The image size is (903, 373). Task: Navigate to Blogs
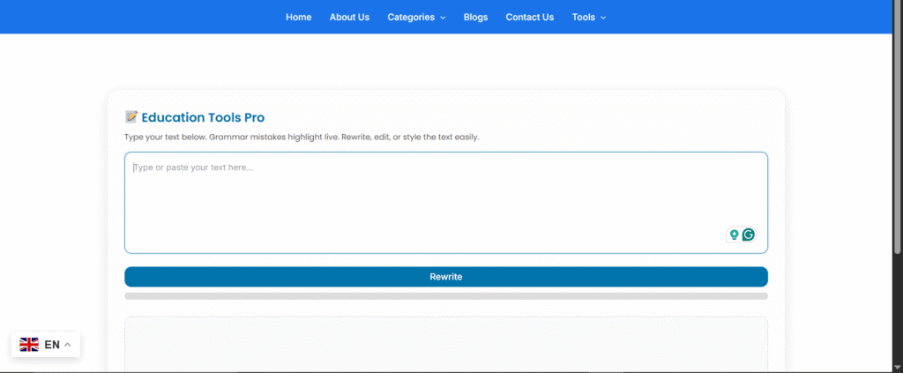(475, 17)
